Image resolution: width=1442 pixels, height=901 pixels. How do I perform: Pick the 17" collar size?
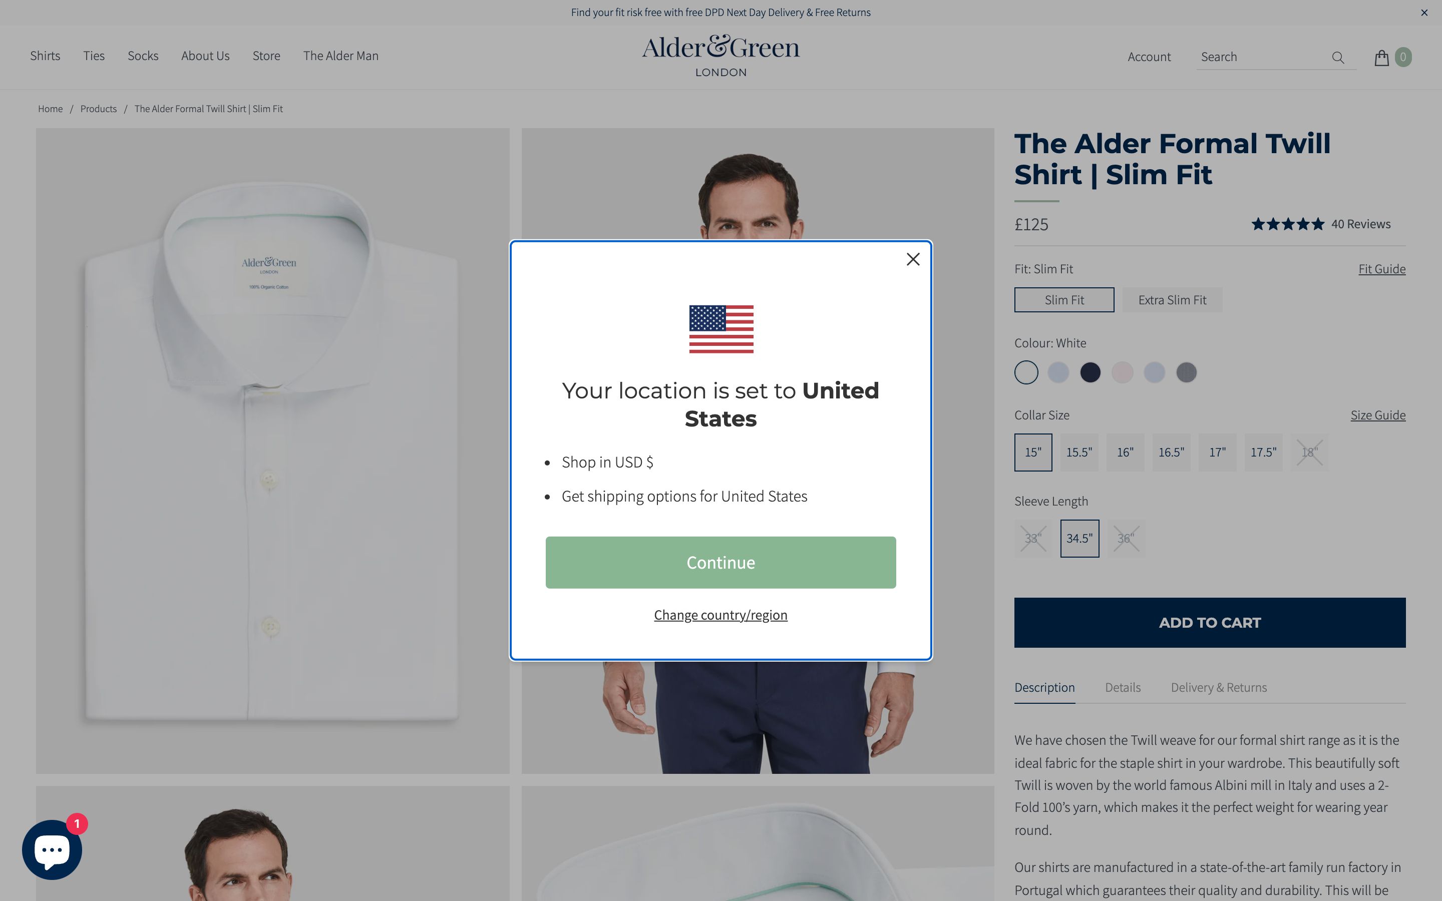tap(1217, 453)
